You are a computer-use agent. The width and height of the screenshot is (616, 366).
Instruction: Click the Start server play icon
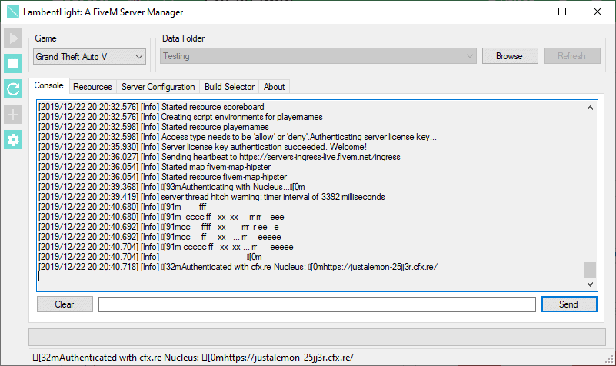[13, 38]
